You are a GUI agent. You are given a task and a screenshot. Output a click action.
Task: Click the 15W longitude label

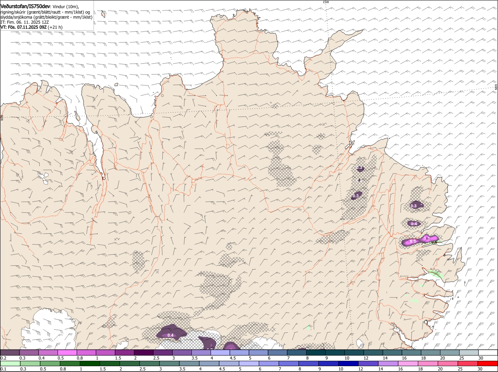(326, 2)
